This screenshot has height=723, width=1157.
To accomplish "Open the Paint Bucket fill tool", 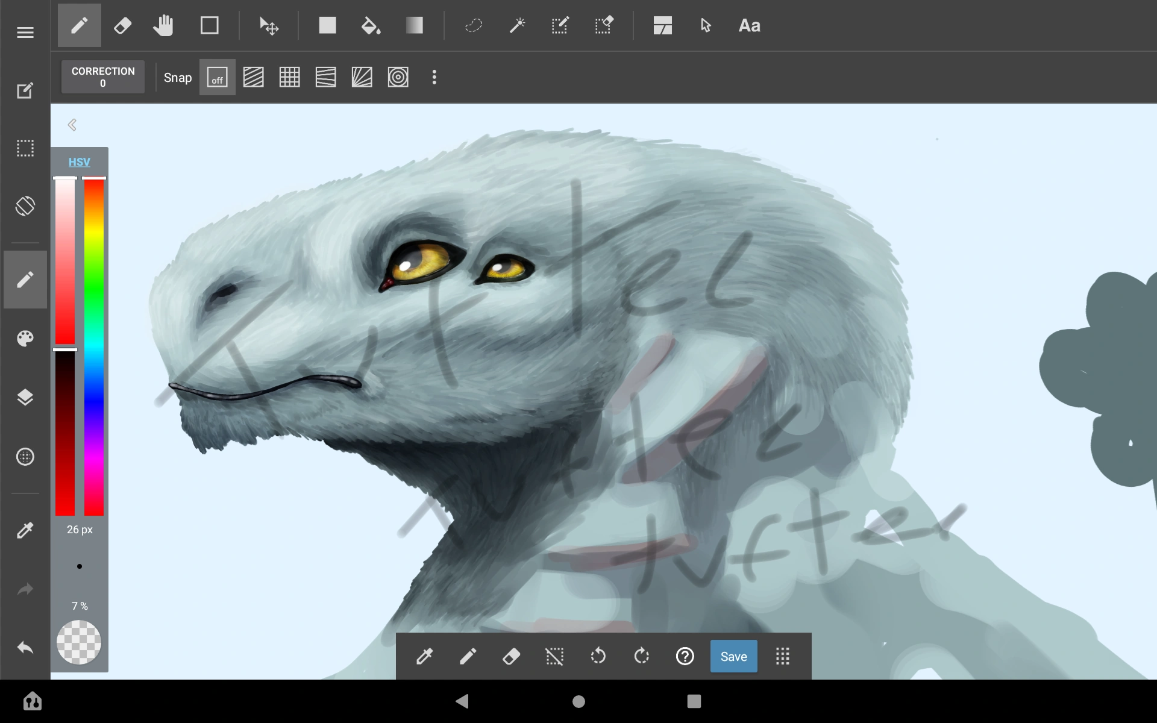I will pos(371,25).
